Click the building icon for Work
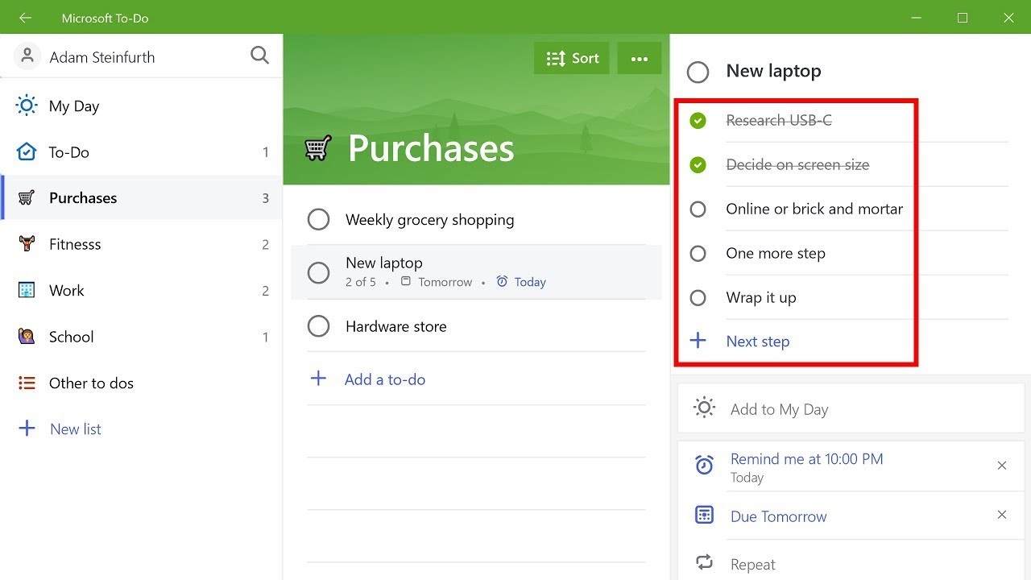The width and height of the screenshot is (1031, 580). [x=27, y=290]
